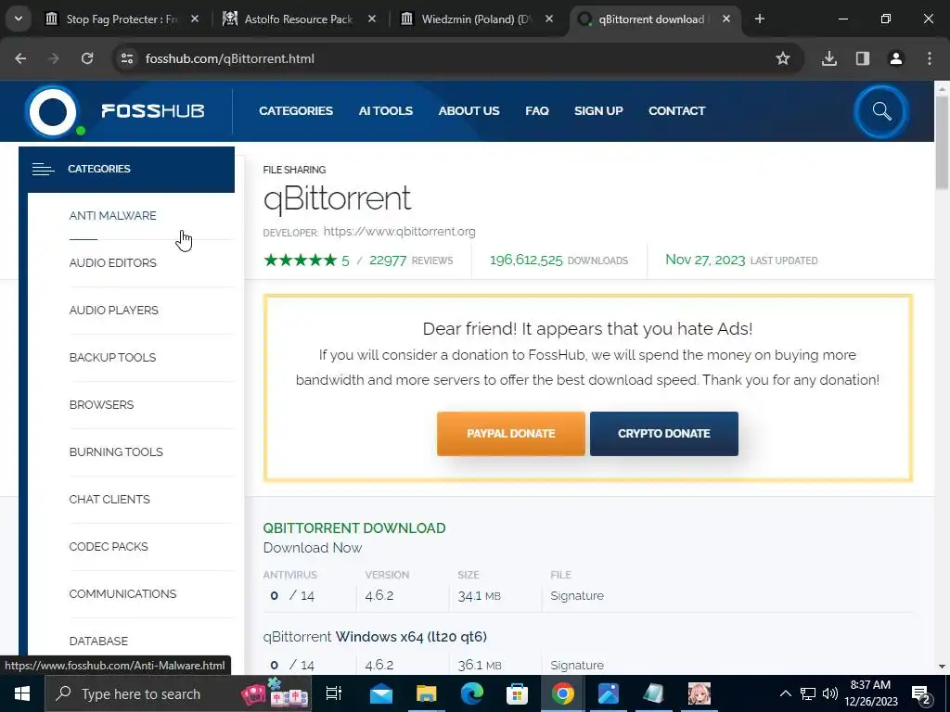Click the five-star rating
950x712 pixels.
pyautogui.click(x=301, y=261)
